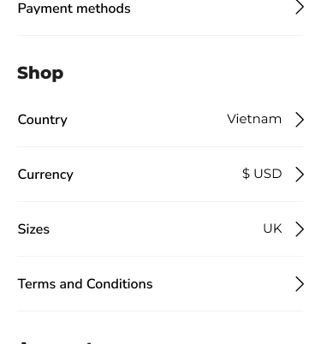Open the Terms and Conditions link text
321x344 pixels.
[85, 284]
